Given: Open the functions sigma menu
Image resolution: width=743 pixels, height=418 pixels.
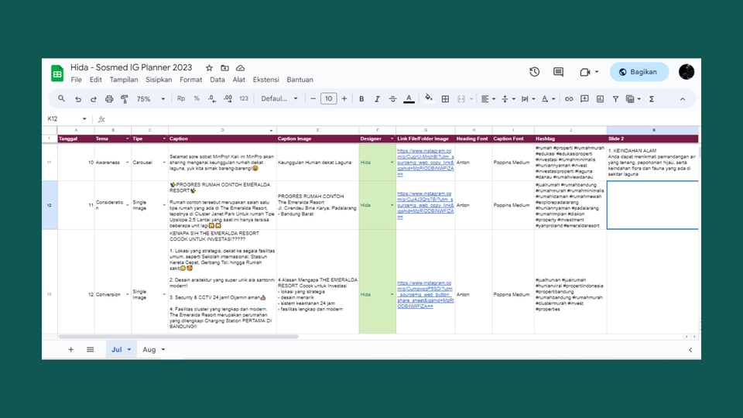Looking at the screenshot, I should coord(652,99).
